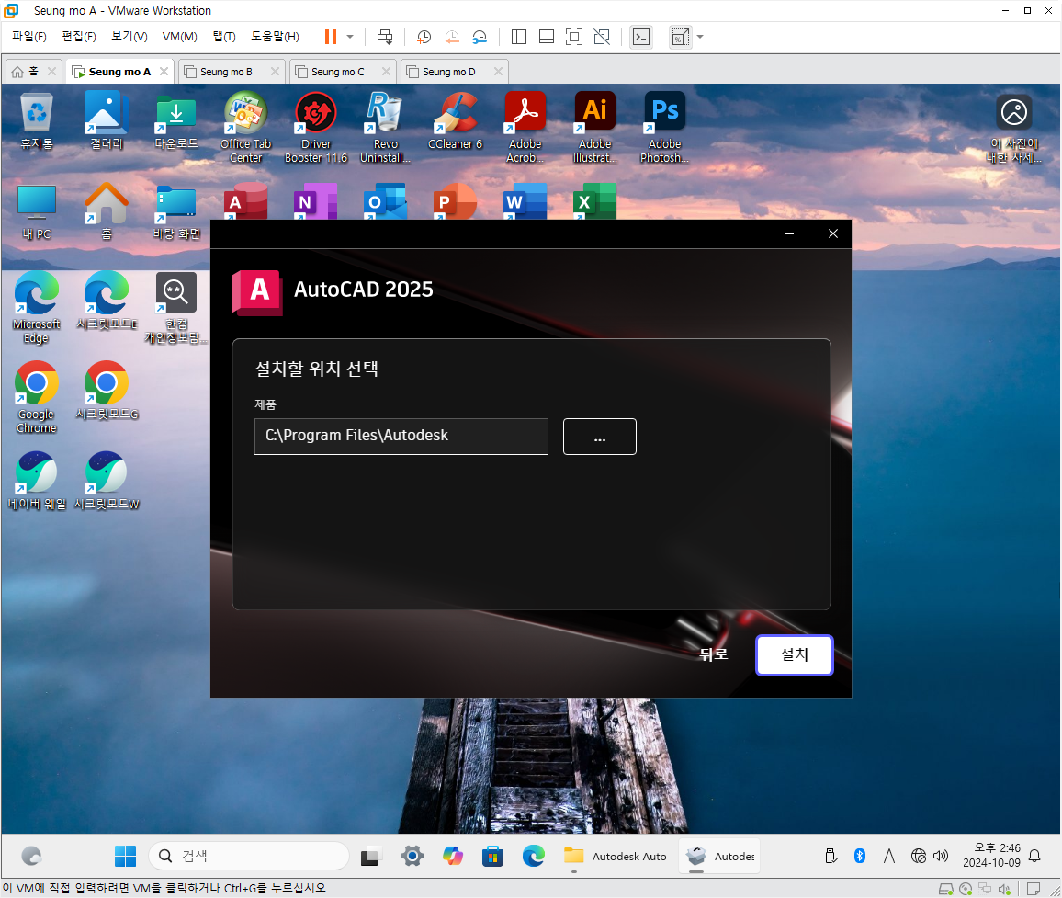Close the Seung mo D tab
The image size is (1062, 898).
[499, 71]
